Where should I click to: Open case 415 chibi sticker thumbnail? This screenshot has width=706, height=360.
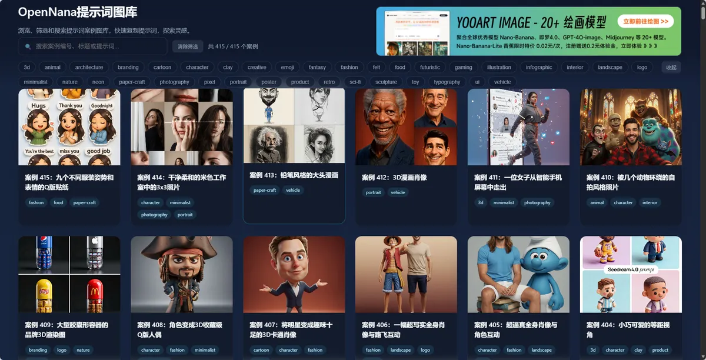pyautogui.click(x=69, y=127)
